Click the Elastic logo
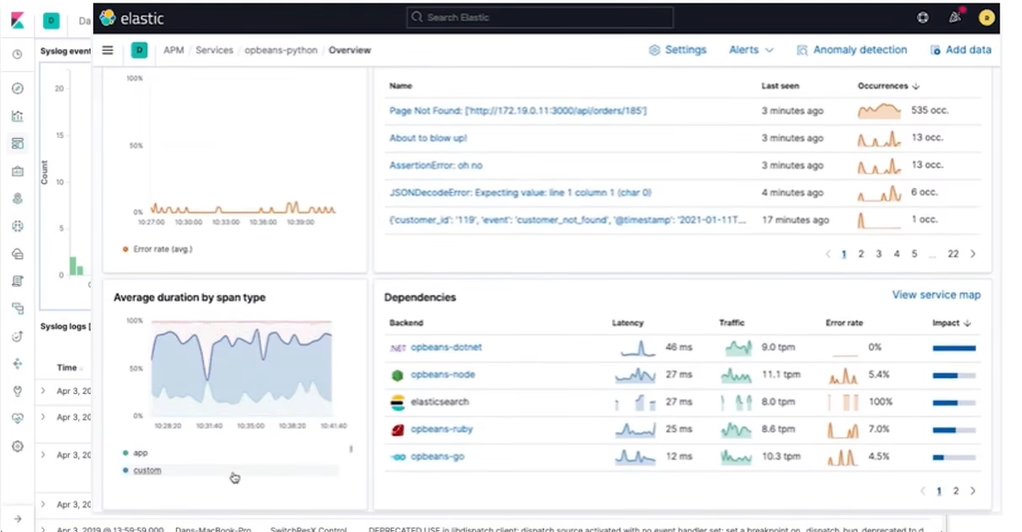Viewport: 1022px width, 532px height. [x=131, y=18]
